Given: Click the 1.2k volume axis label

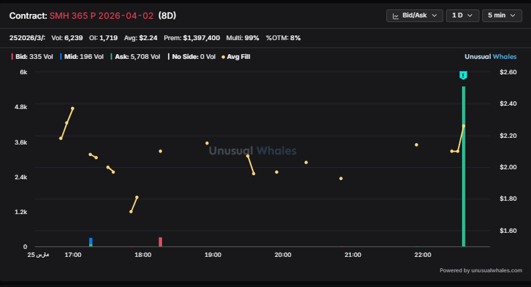Looking at the screenshot, I should pos(21,212).
